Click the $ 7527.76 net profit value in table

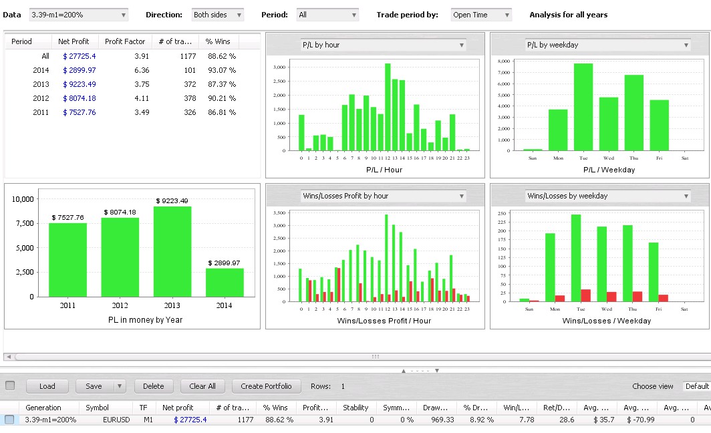pos(80,112)
